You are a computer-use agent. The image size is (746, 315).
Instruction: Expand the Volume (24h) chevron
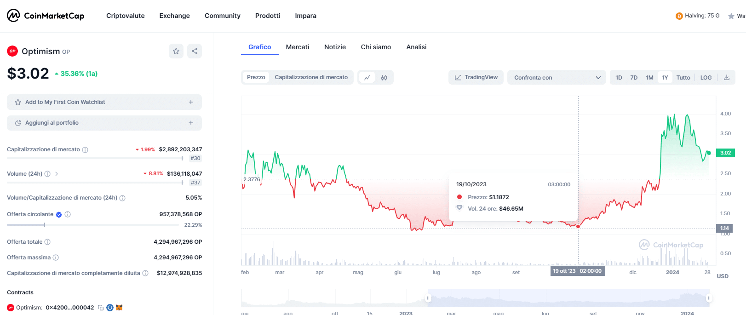coord(57,174)
